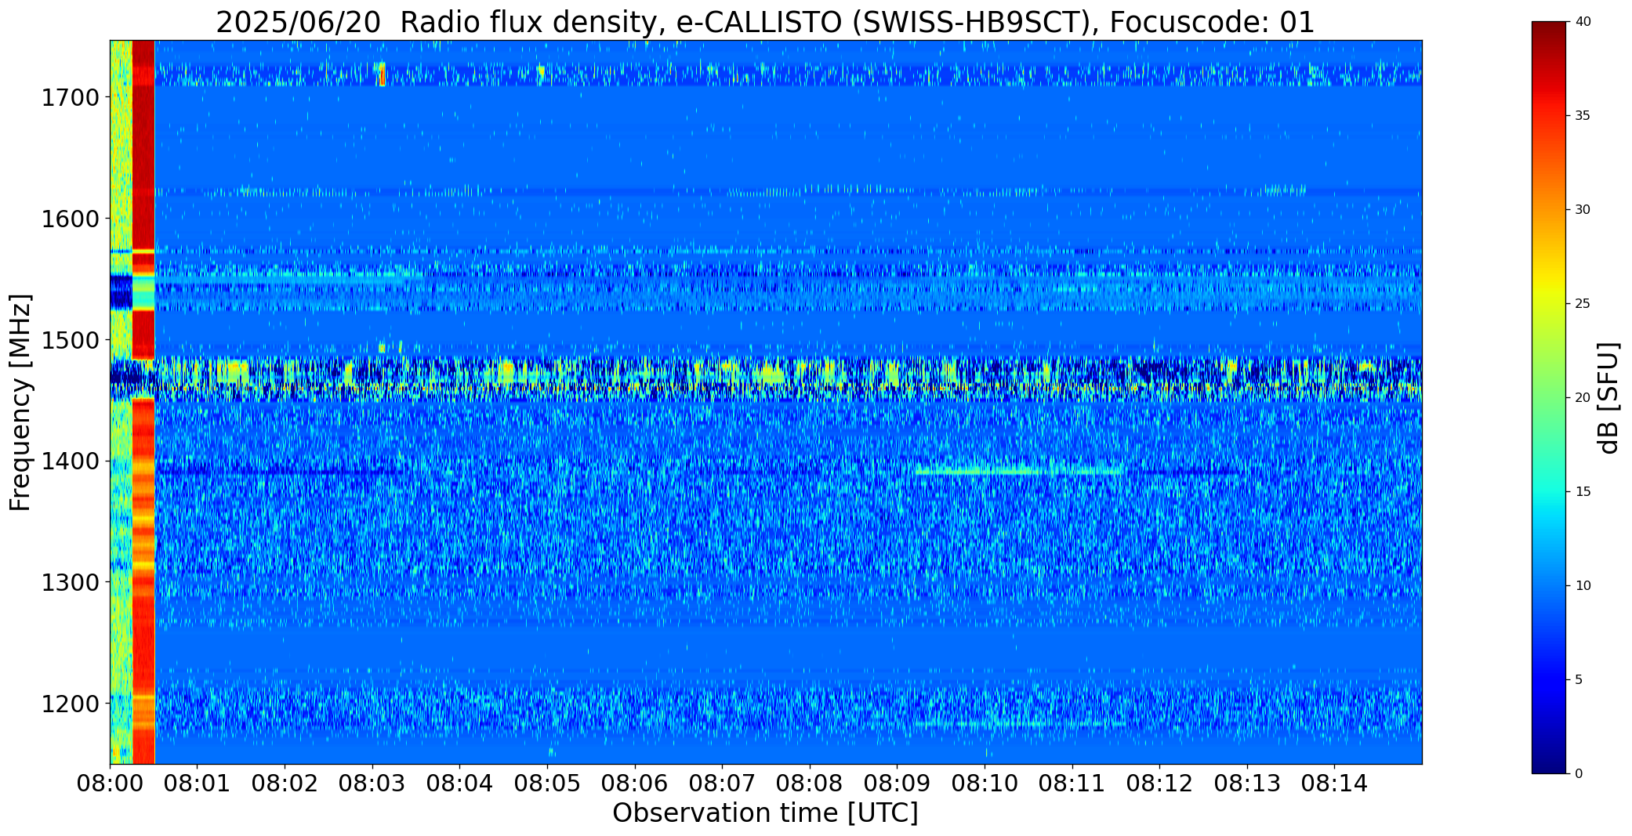1632x836 pixels.
Task: Click the 08:02 time tick label
Action: (285, 784)
